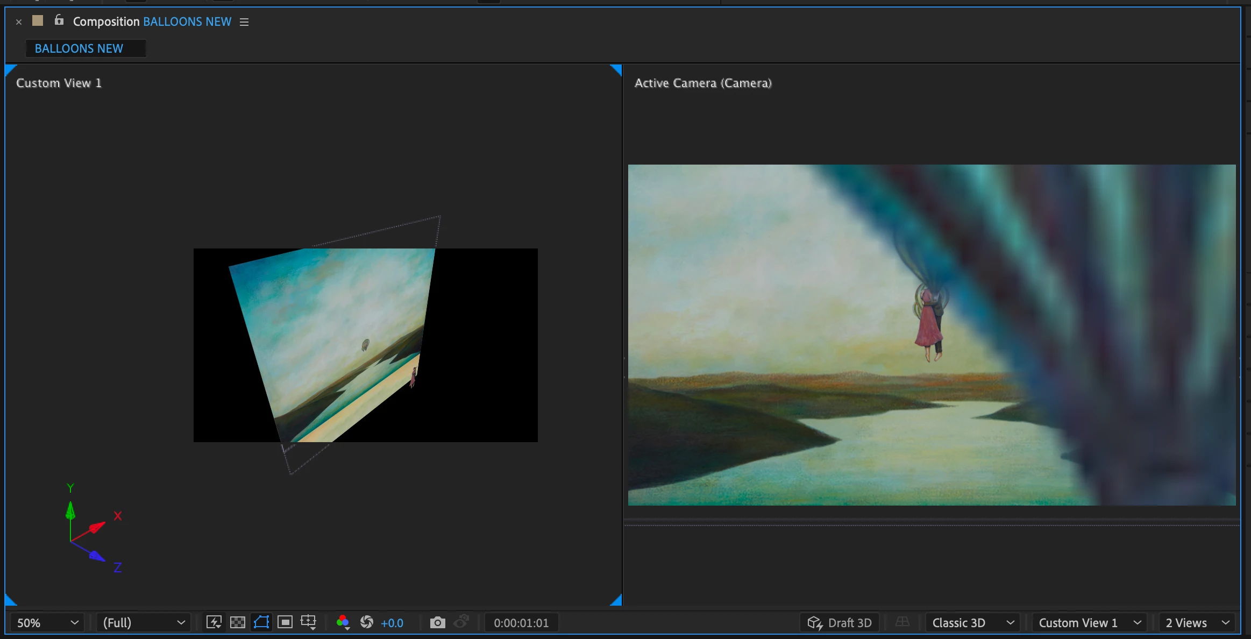Open the Fast Previews options icon
The image size is (1251, 639).
[x=214, y=622]
